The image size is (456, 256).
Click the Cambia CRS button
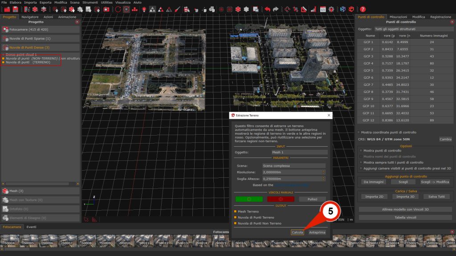[445, 139]
